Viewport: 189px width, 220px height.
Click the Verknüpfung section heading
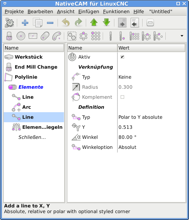(96, 67)
